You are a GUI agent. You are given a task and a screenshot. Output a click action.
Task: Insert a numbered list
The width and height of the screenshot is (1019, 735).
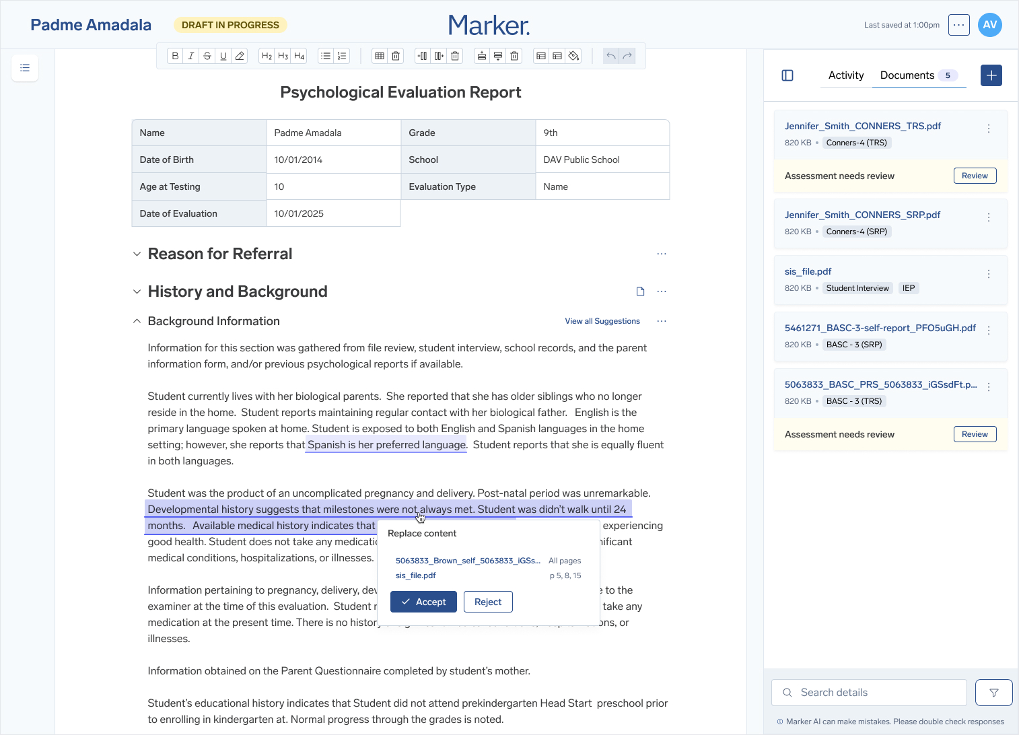pyautogui.click(x=342, y=56)
